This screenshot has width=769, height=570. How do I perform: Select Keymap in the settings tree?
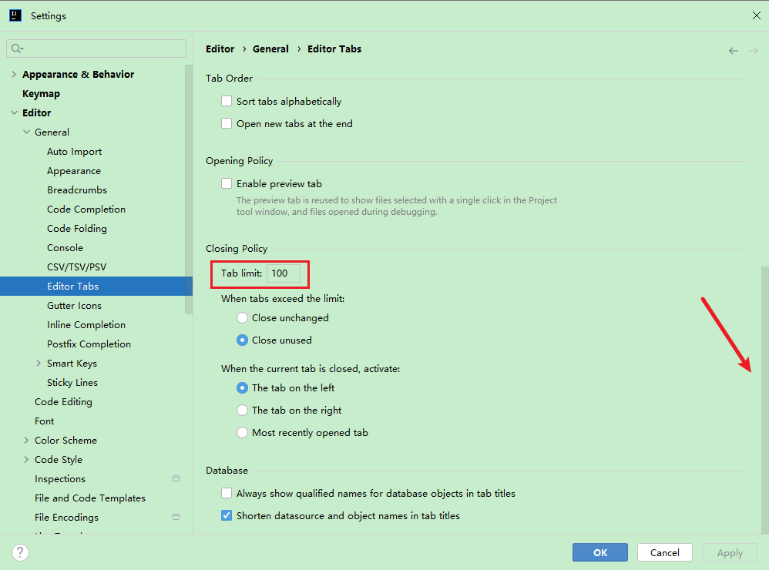pos(41,94)
